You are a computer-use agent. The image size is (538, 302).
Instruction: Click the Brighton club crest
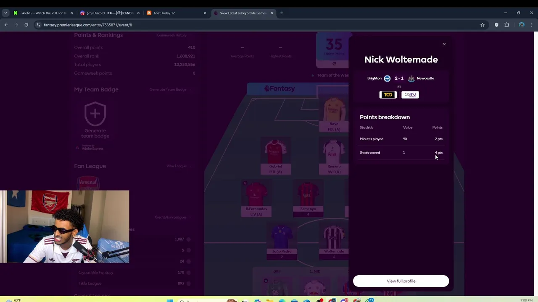click(387, 78)
